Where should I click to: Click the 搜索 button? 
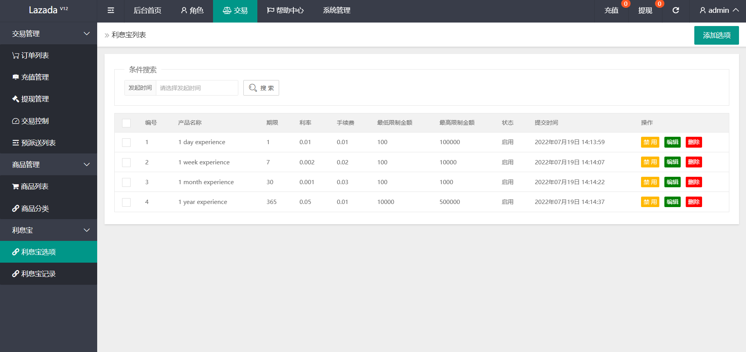(x=261, y=88)
